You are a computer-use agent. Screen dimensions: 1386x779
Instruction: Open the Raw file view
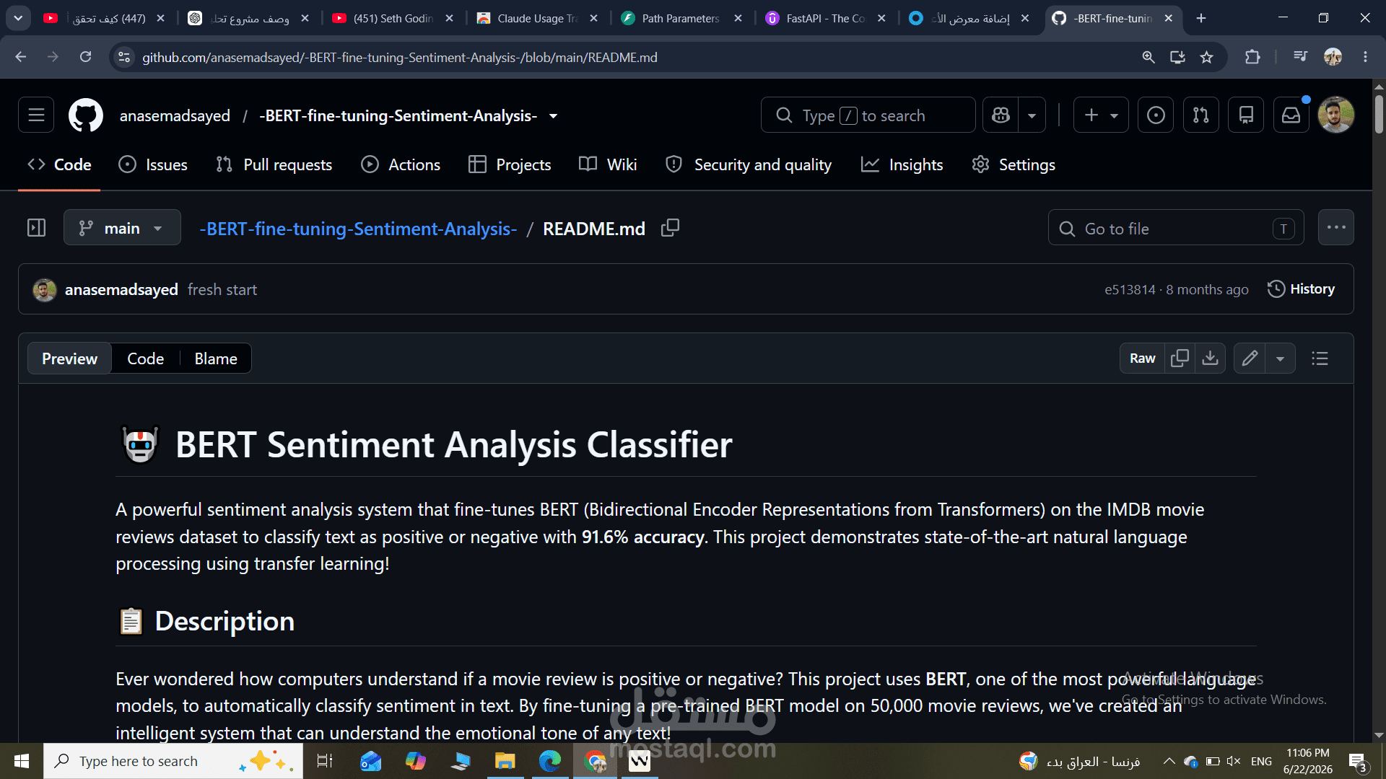pos(1142,358)
